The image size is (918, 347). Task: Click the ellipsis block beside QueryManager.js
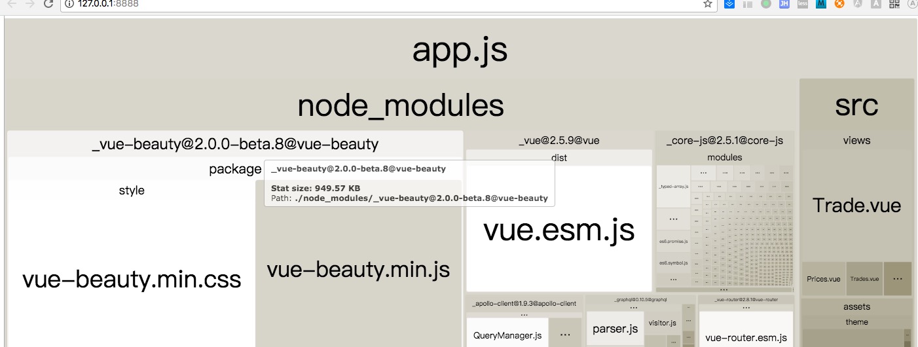[564, 333]
